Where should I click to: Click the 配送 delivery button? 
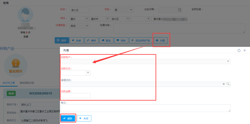pos(106,41)
